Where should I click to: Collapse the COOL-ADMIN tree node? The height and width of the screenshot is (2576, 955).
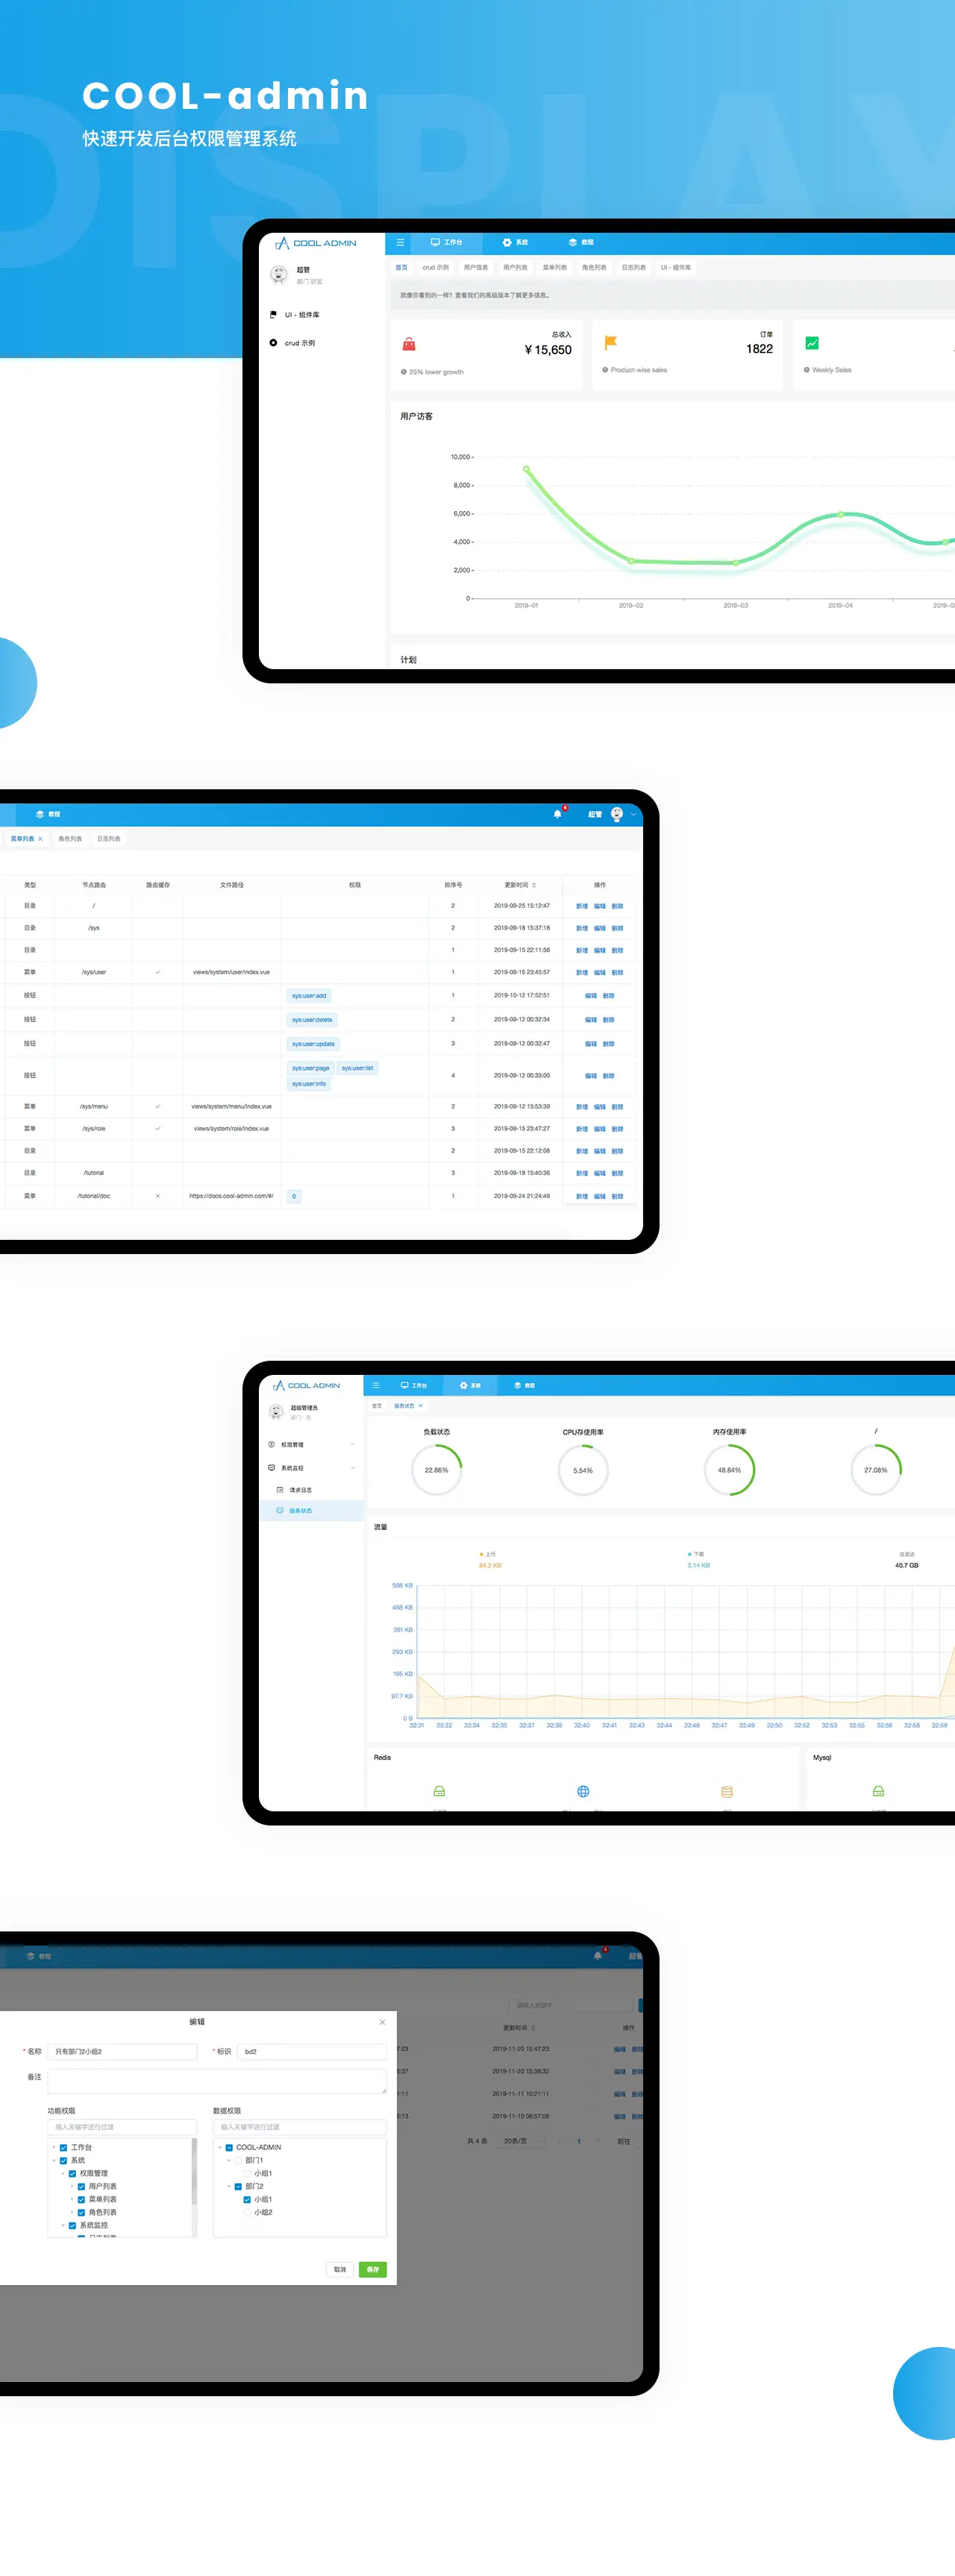(x=220, y=2147)
